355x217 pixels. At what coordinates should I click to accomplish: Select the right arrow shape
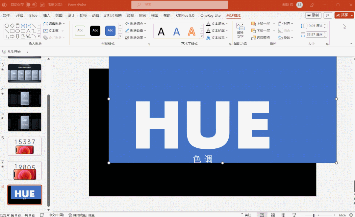click(x=12, y=36)
